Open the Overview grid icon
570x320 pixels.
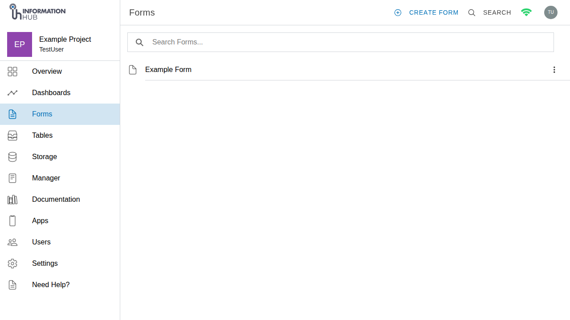coord(12,72)
